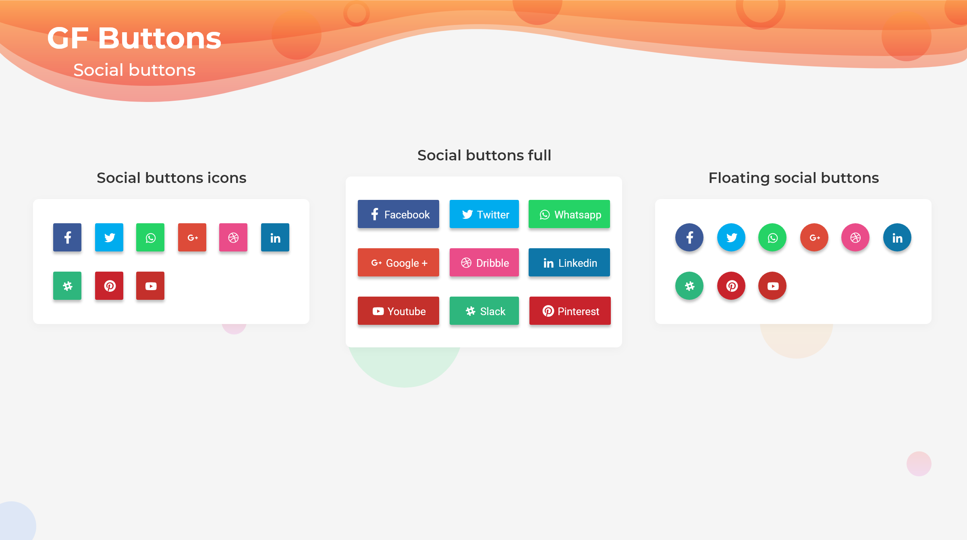Tap the round floating LinkedIn button

tap(897, 237)
